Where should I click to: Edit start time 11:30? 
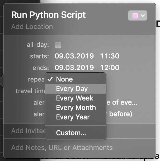click(110, 56)
